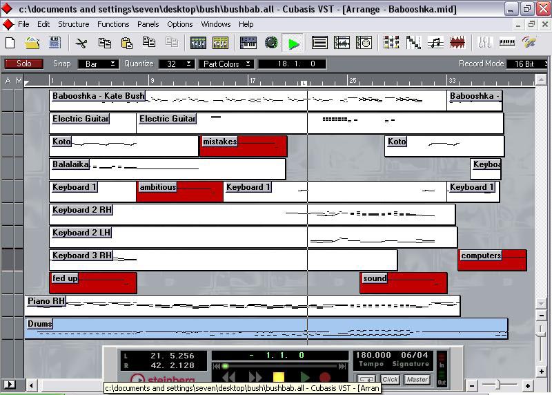Open the Panels menu

(x=148, y=24)
